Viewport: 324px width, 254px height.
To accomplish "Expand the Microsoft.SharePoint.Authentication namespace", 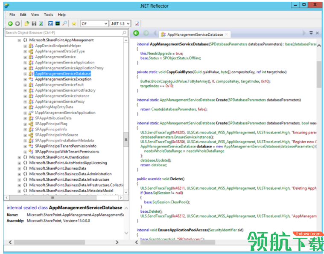I will tap(19, 157).
